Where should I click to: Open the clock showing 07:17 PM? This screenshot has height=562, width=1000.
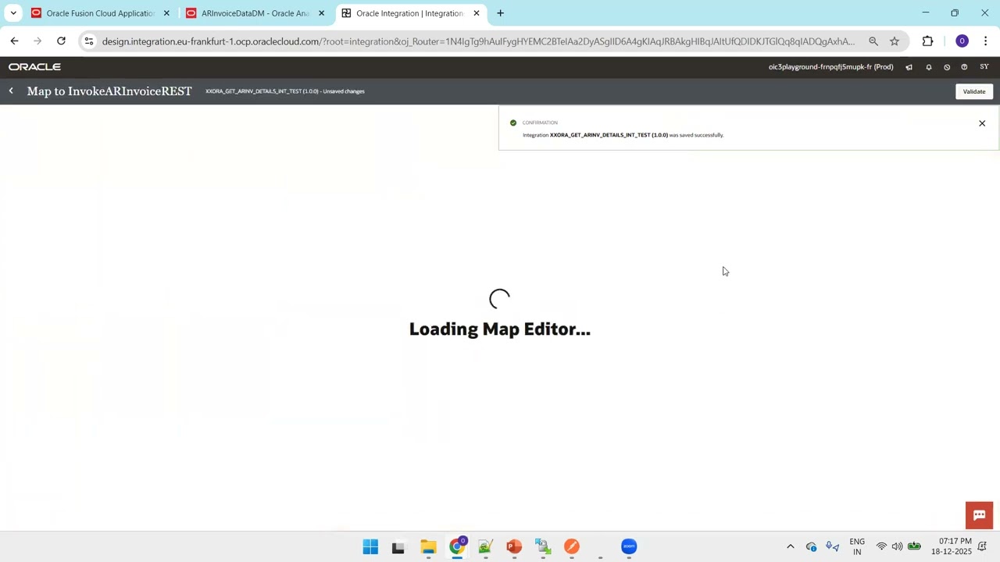pos(951,547)
